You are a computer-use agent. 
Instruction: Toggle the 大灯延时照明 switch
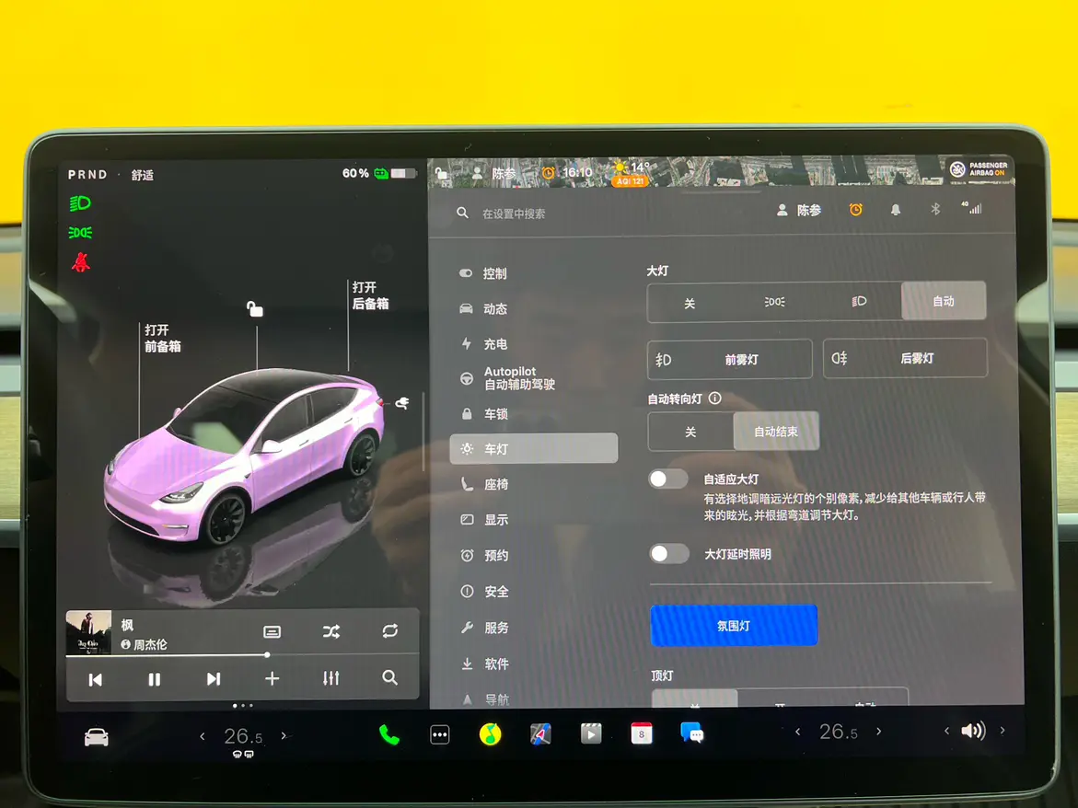pos(669,553)
